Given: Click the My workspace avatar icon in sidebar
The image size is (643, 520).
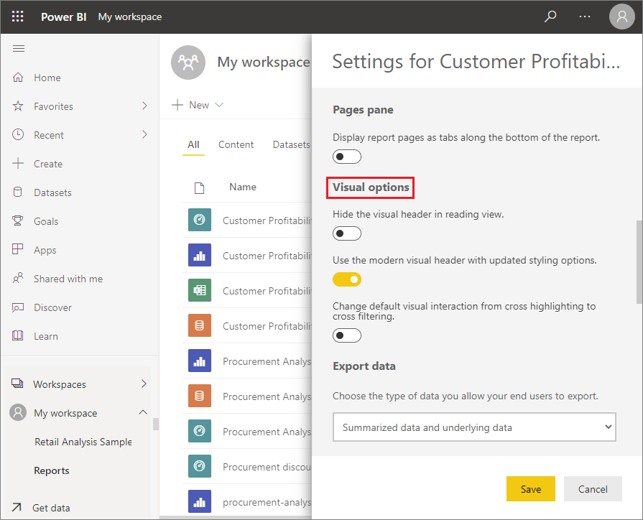Looking at the screenshot, I should [18, 412].
